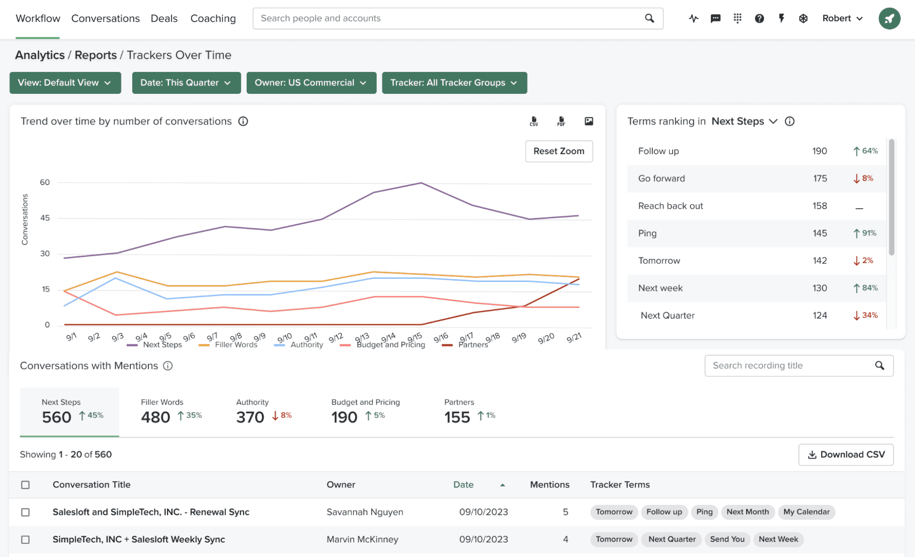Open the help question mark icon

759,18
